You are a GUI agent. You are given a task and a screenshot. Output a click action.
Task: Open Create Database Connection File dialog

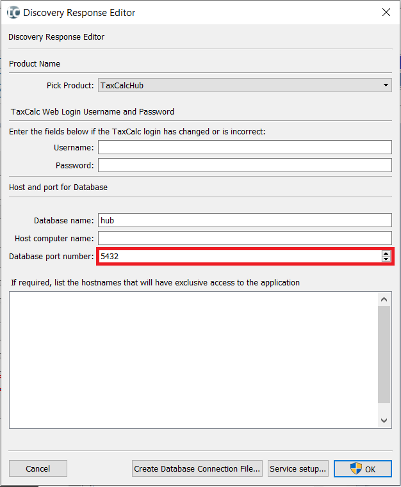tap(197, 468)
